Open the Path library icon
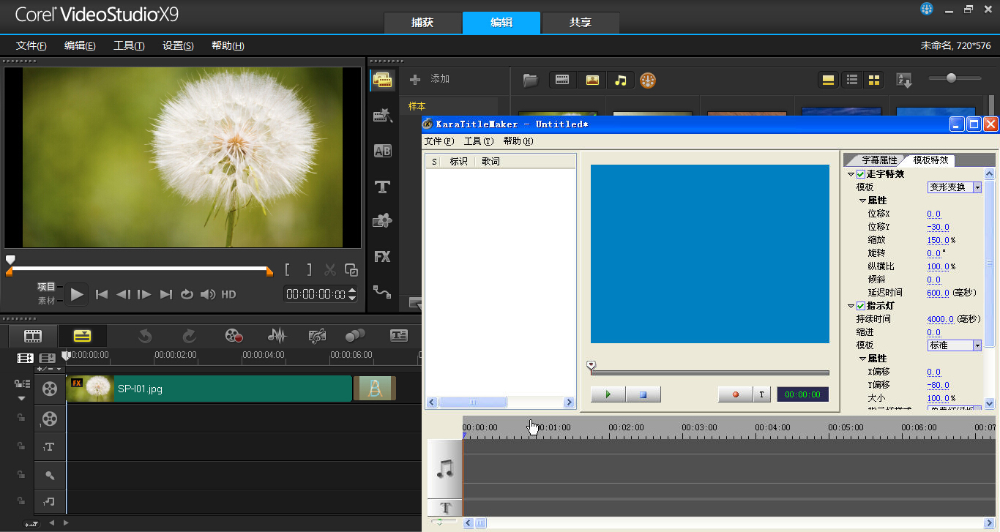The image size is (1000, 532). pos(382,292)
